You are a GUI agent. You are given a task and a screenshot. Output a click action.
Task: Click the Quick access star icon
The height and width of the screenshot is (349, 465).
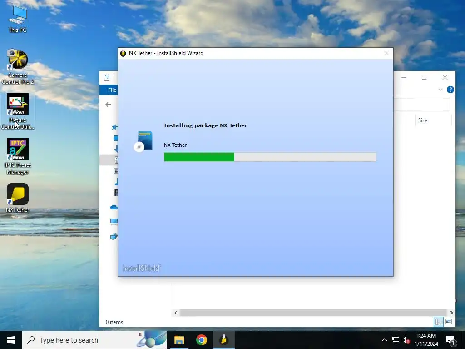(x=114, y=127)
